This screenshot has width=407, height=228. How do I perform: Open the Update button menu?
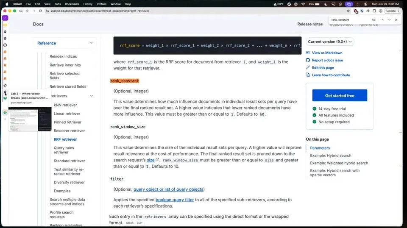coord(393,11)
